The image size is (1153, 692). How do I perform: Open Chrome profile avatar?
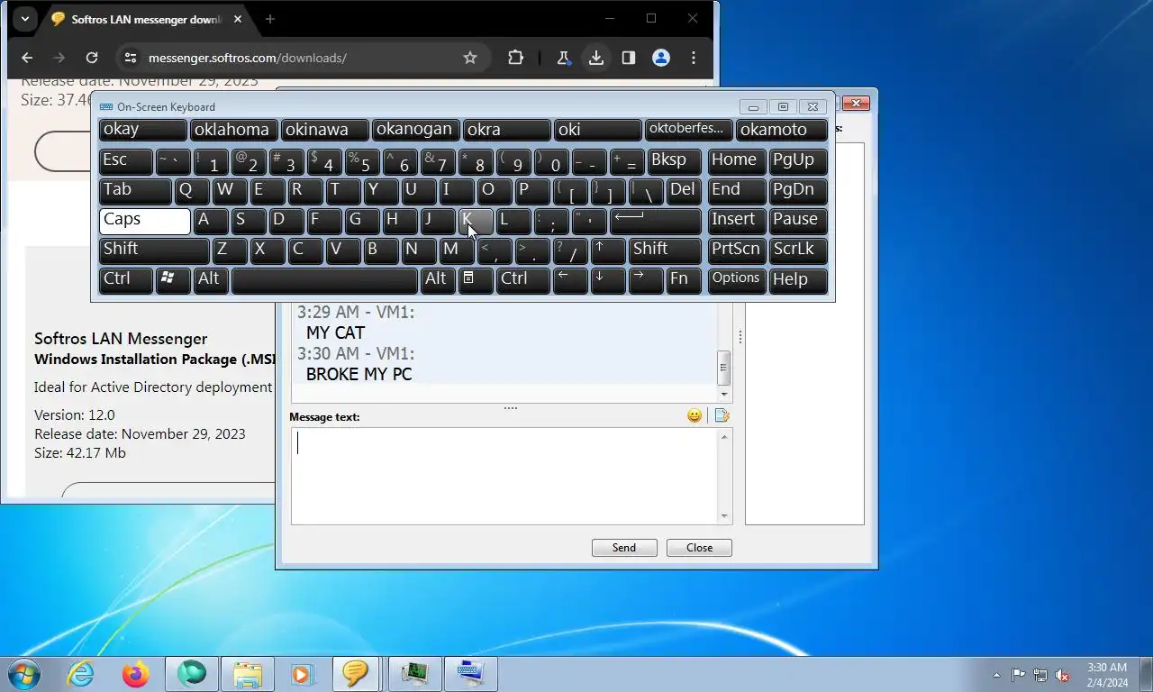661,58
